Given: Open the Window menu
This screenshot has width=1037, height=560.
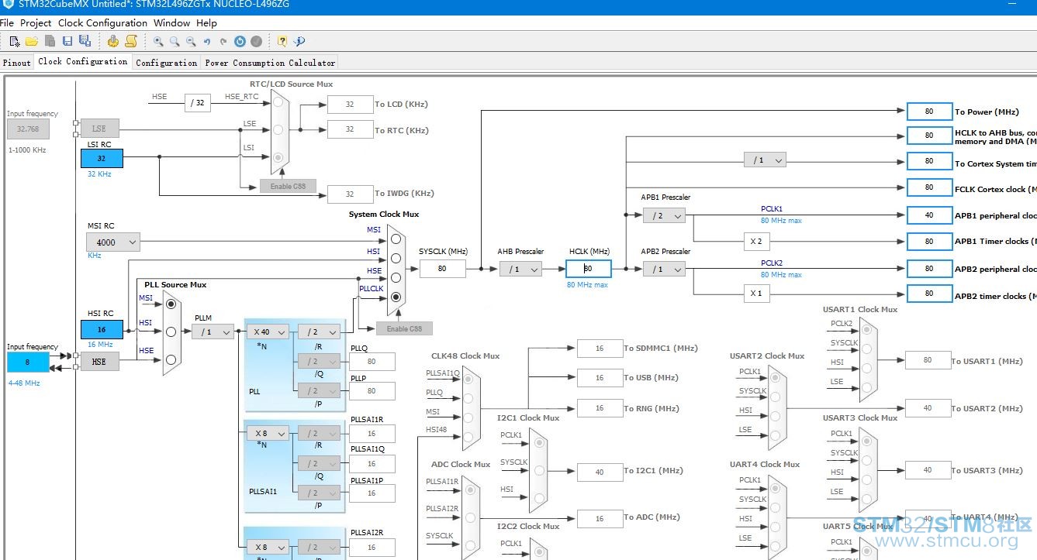Looking at the screenshot, I should coord(172,23).
